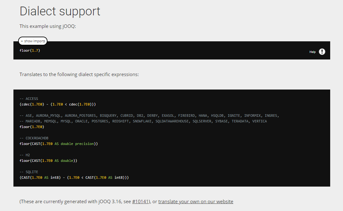Open the translate your own on our website link
Screen dimensions: 343x211
click(x=196, y=201)
